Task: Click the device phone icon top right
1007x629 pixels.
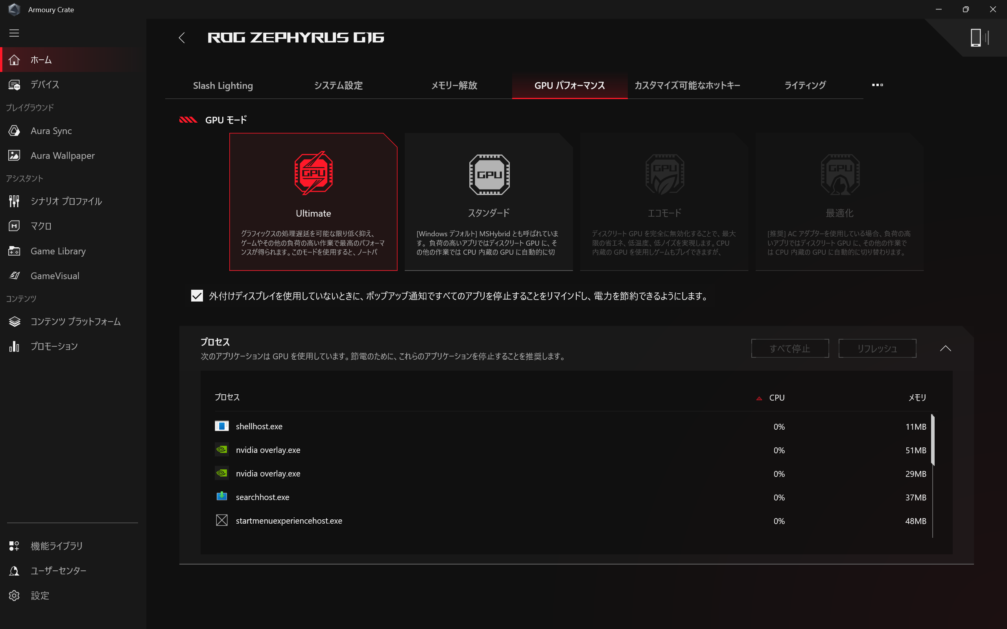Action: (x=976, y=37)
